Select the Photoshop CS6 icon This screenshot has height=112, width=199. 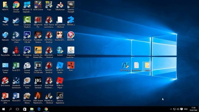click(27, 52)
